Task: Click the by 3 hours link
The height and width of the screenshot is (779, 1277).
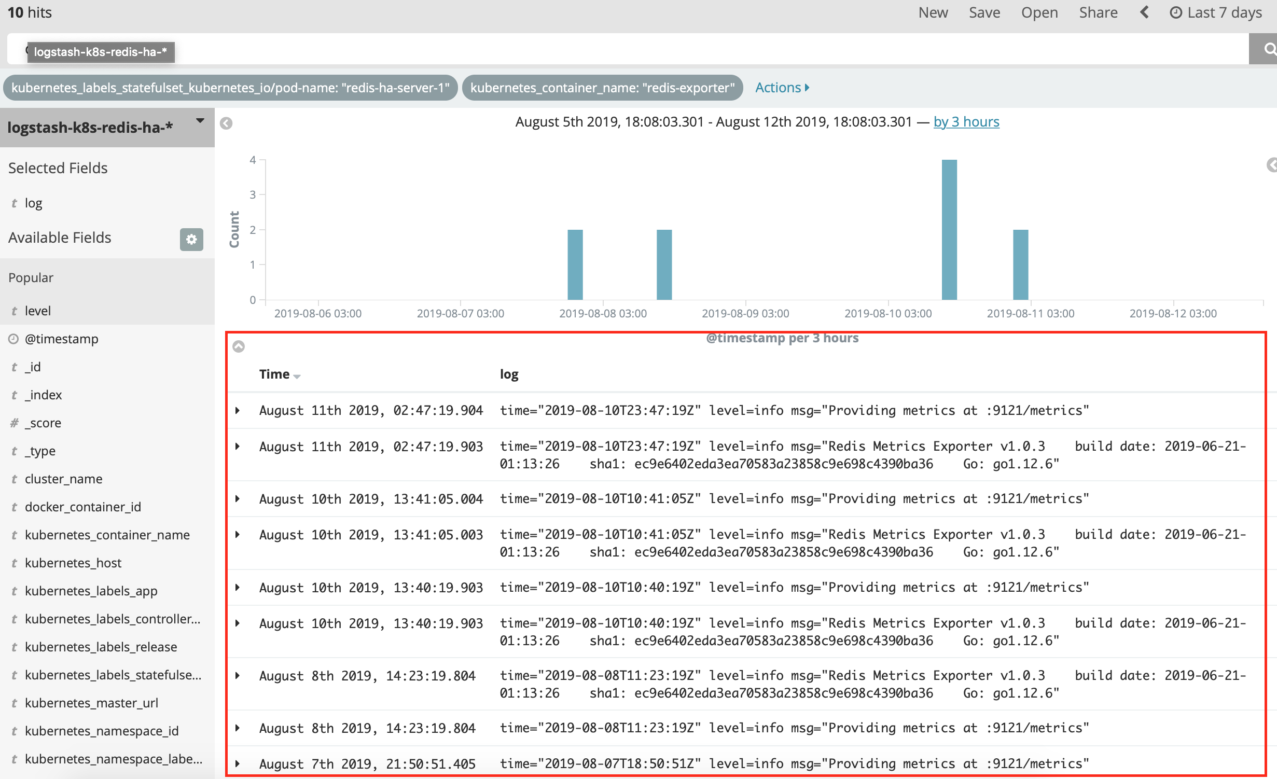Action: point(966,121)
